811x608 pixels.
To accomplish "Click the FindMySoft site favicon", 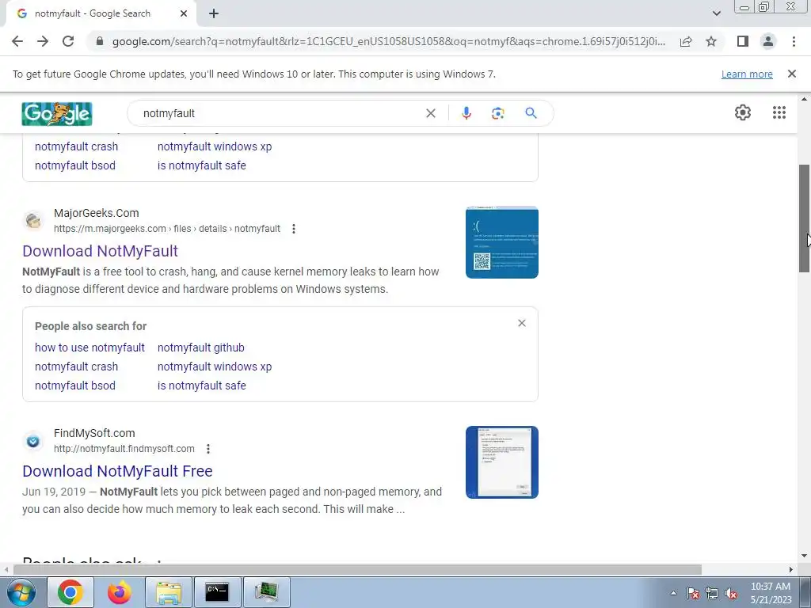I will click(x=33, y=441).
